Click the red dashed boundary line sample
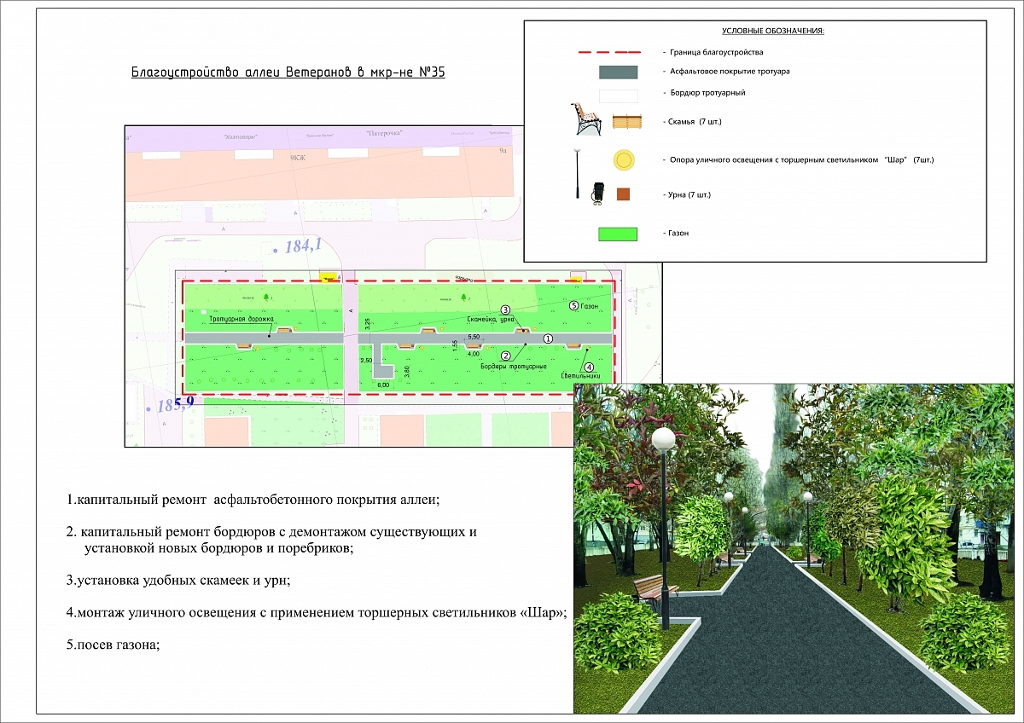The width and height of the screenshot is (1024, 723). (x=609, y=52)
